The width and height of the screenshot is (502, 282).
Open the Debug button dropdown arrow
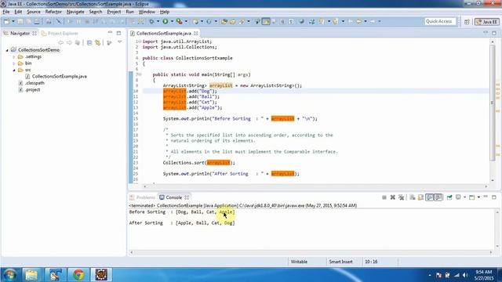pyautogui.click(x=158, y=21)
